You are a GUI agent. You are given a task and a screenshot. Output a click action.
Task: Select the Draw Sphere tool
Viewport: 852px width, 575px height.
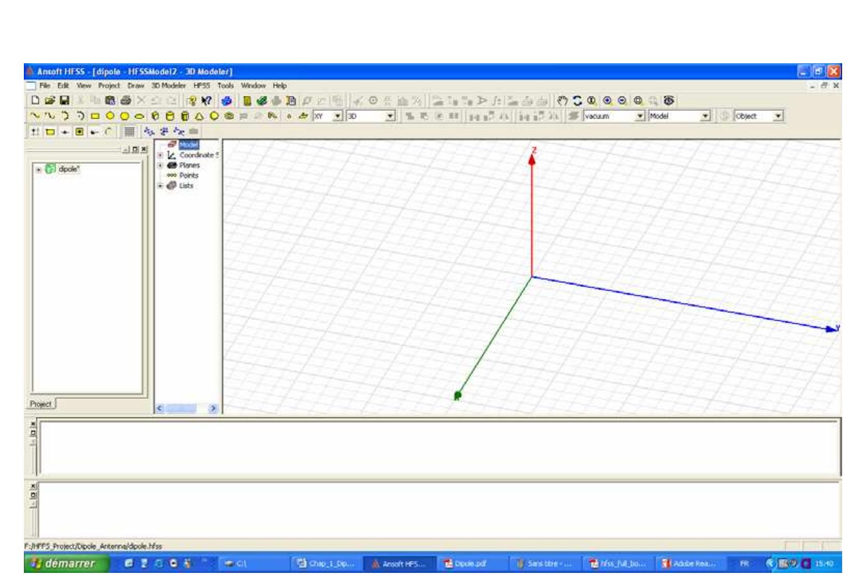[215, 116]
